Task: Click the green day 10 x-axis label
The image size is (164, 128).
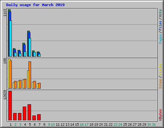Action: tap(53, 124)
